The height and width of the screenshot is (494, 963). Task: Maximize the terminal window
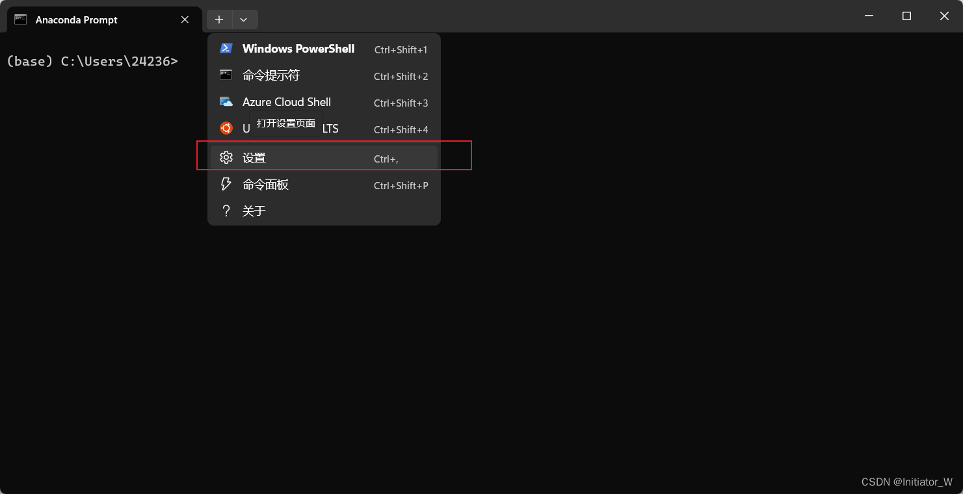(906, 16)
